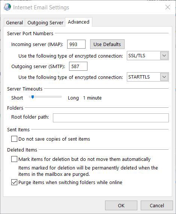176x214 pixels.
Task: Select the Advanced tab
Action: pyautogui.click(x=78, y=22)
